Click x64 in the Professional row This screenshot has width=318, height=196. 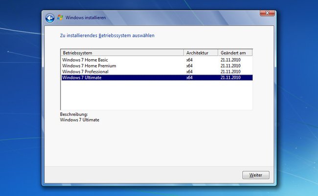(189, 71)
